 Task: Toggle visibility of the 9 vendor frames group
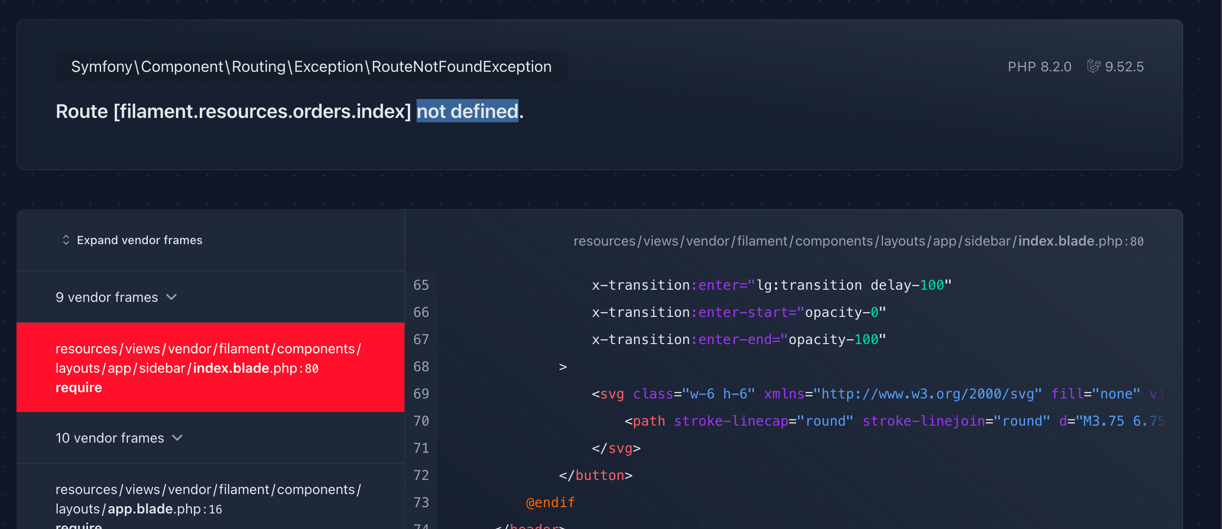(117, 297)
